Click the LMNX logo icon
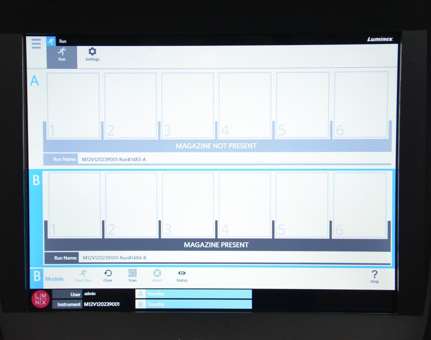431x340 pixels. click(x=40, y=299)
